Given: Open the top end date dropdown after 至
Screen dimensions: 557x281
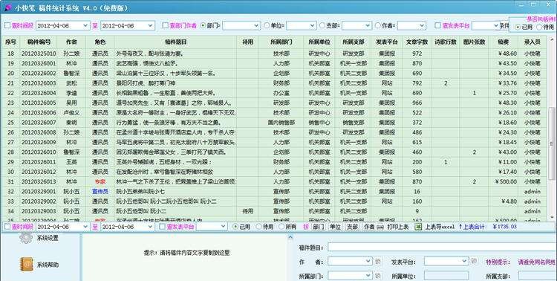Looking at the screenshot, I should 150,25.
